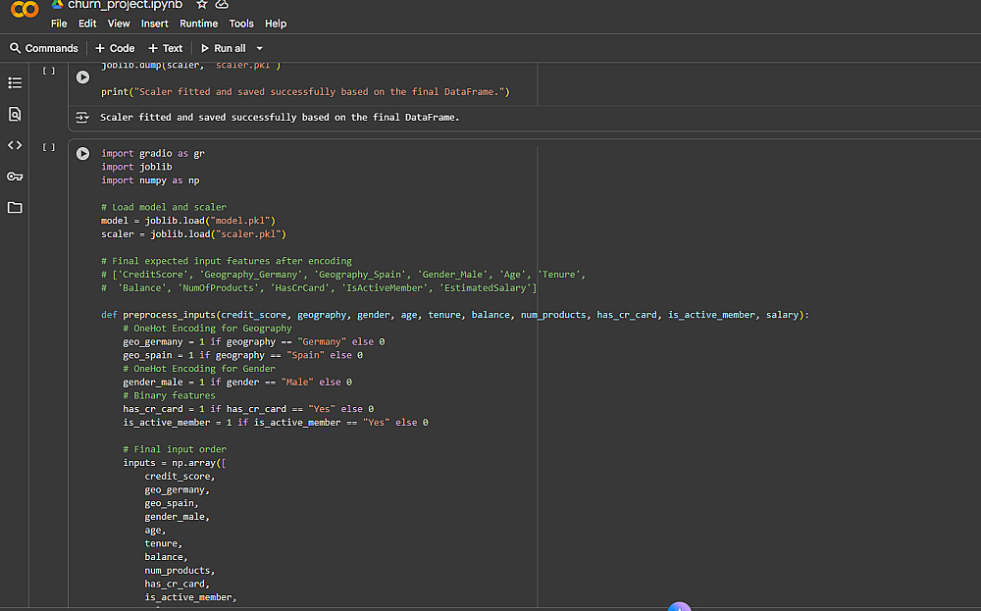
Task: Open the Tools menu
Action: (x=241, y=24)
